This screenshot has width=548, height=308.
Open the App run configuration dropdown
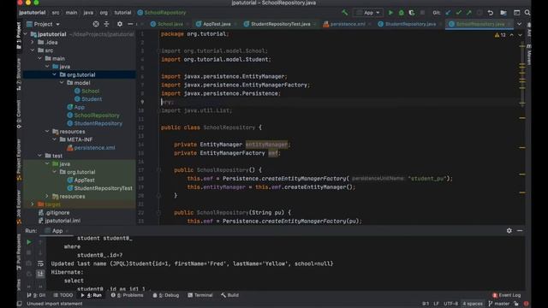pyautogui.click(x=368, y=13)
